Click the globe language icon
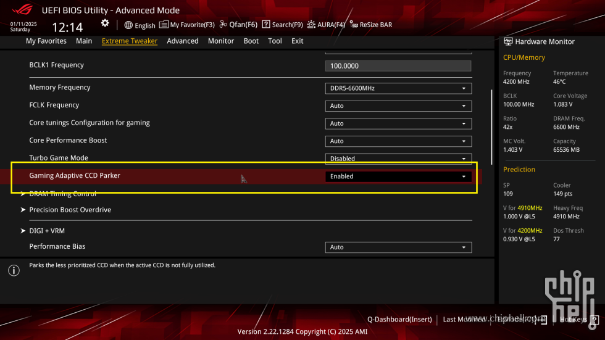The image size is (605, 340). point(128,25)
